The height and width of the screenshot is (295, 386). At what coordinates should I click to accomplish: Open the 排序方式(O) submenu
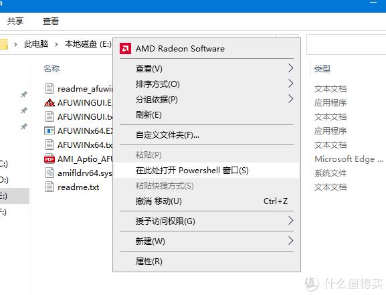click(x=207, y=84)
